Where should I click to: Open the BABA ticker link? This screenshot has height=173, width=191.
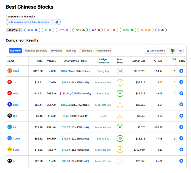click(16, 71)
